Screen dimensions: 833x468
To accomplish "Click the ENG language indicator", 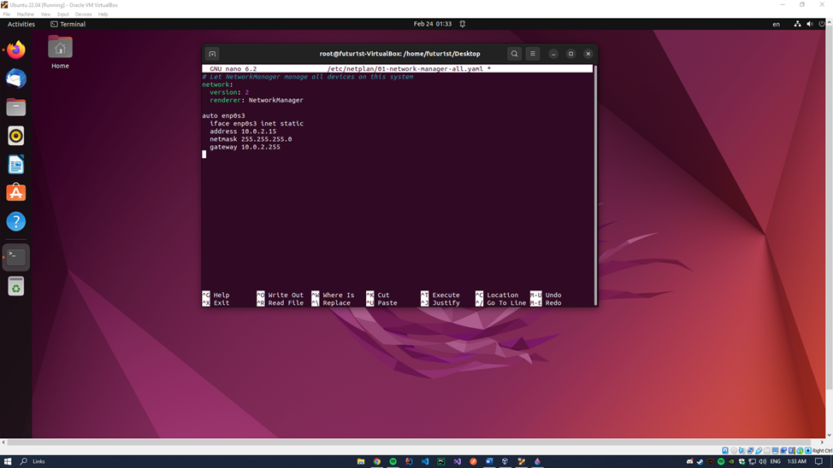I will pyautogui.click(x=776, y=462).
